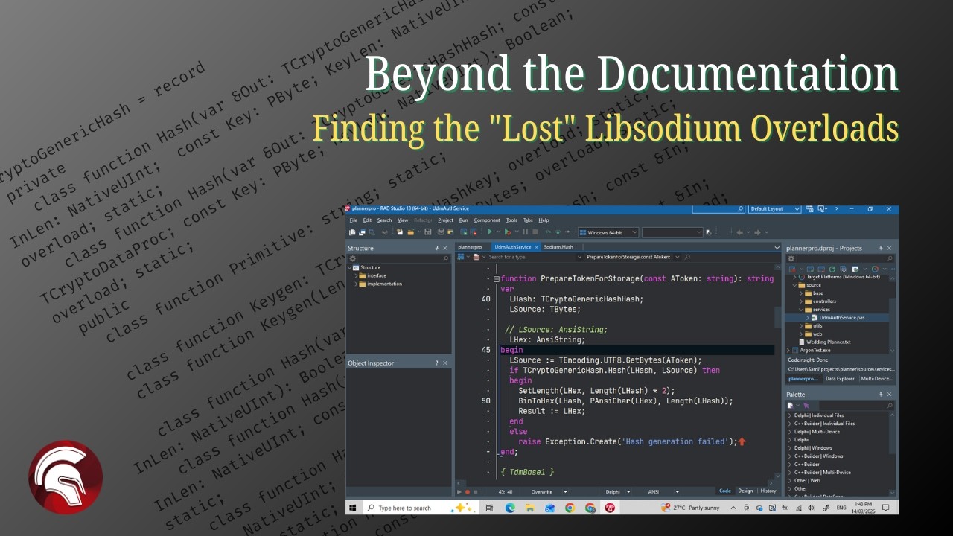953x536 pixels.
Task: Click the Save file toolbar icon
Action: pyautogui.click(x=428, y=232)
